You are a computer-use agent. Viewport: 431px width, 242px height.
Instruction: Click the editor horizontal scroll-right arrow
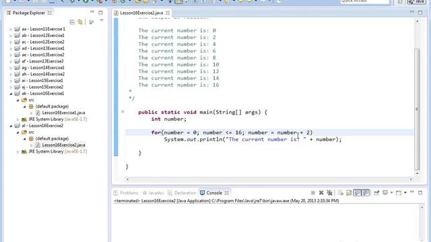point(411,179)
